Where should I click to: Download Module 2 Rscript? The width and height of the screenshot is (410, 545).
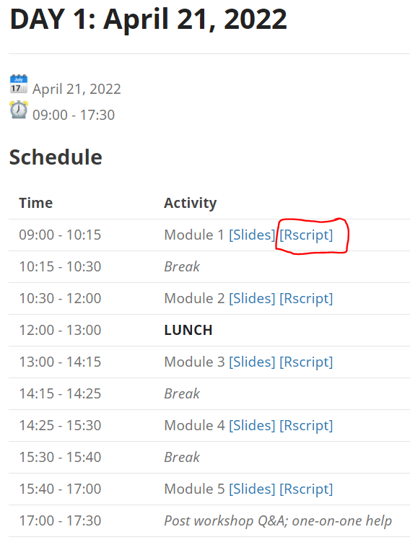click(x=306, y=299)
